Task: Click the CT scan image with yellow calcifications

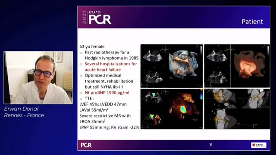Action: tap(237, 109)
